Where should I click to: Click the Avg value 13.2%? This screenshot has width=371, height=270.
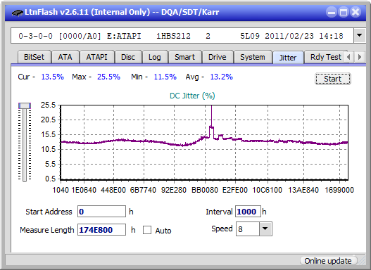222,77
